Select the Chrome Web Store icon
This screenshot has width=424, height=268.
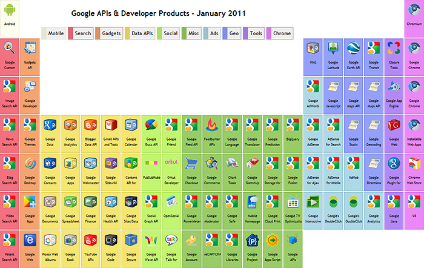point(414,164)
